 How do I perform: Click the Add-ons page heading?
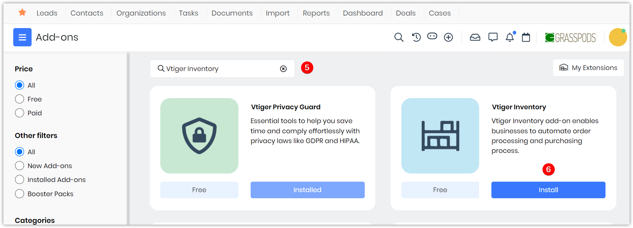click(57, 37)
